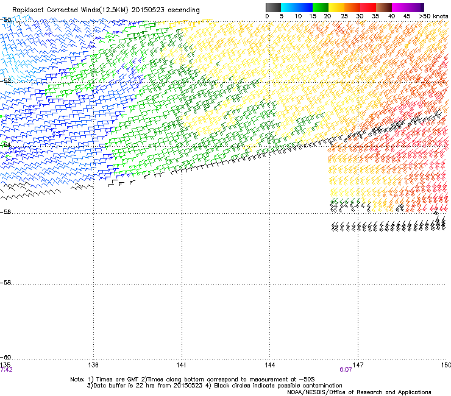Click the NOAA/NESDIS credit line
This screenshot has width=451, height=396.
[x=359, y=392]
